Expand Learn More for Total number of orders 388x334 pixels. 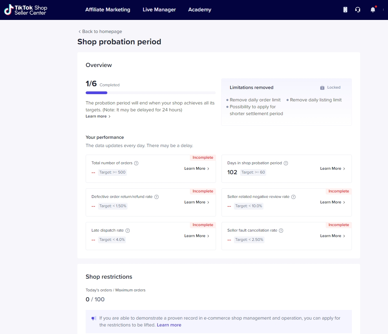tap(197, 169)
